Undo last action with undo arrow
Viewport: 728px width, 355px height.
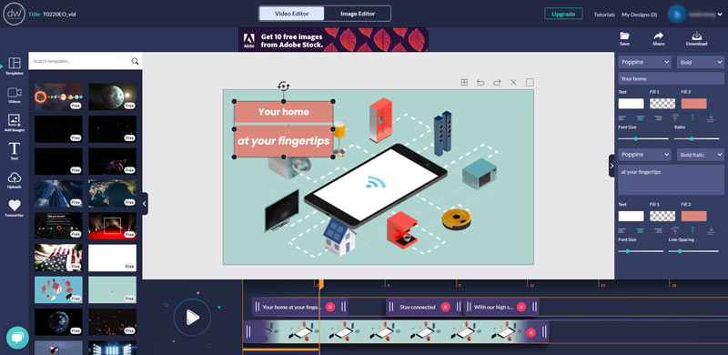pyautogui.click(x=480, y=82)
